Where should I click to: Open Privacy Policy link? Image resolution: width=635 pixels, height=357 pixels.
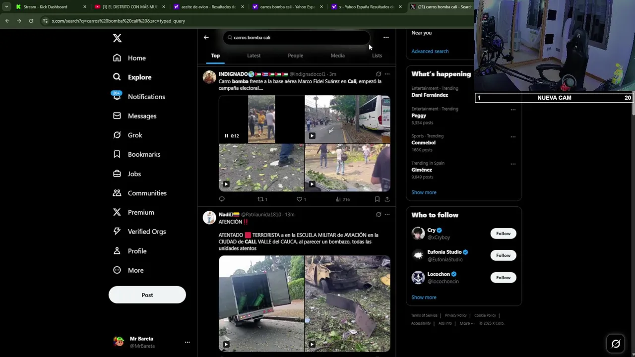455,315
